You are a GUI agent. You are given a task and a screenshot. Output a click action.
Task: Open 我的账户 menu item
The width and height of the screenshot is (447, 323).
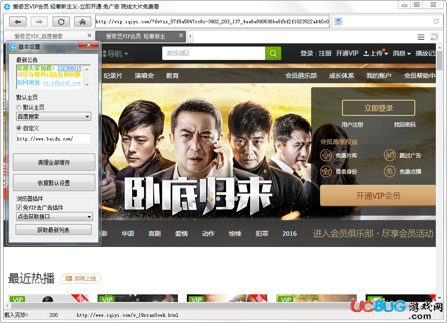pos(379,76)
